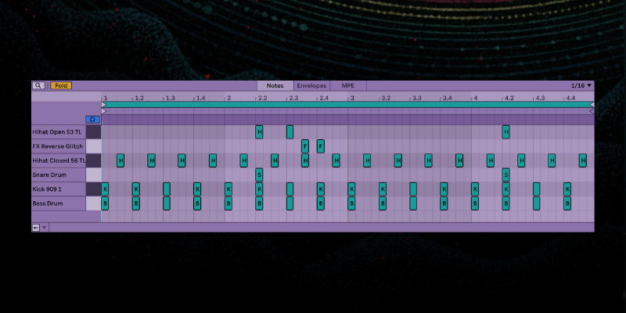Click the magnifier zoom icon
626x313 pixels.
click(x=38, y=85)
